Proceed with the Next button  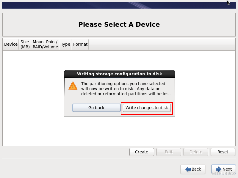[x=224, y=169]
